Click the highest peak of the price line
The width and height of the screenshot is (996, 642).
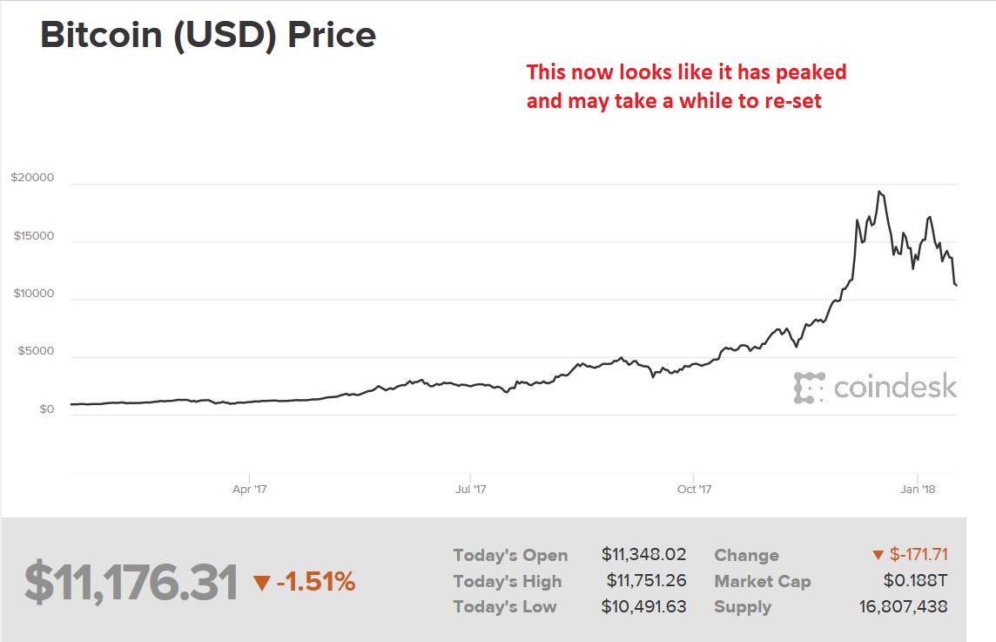879,192
